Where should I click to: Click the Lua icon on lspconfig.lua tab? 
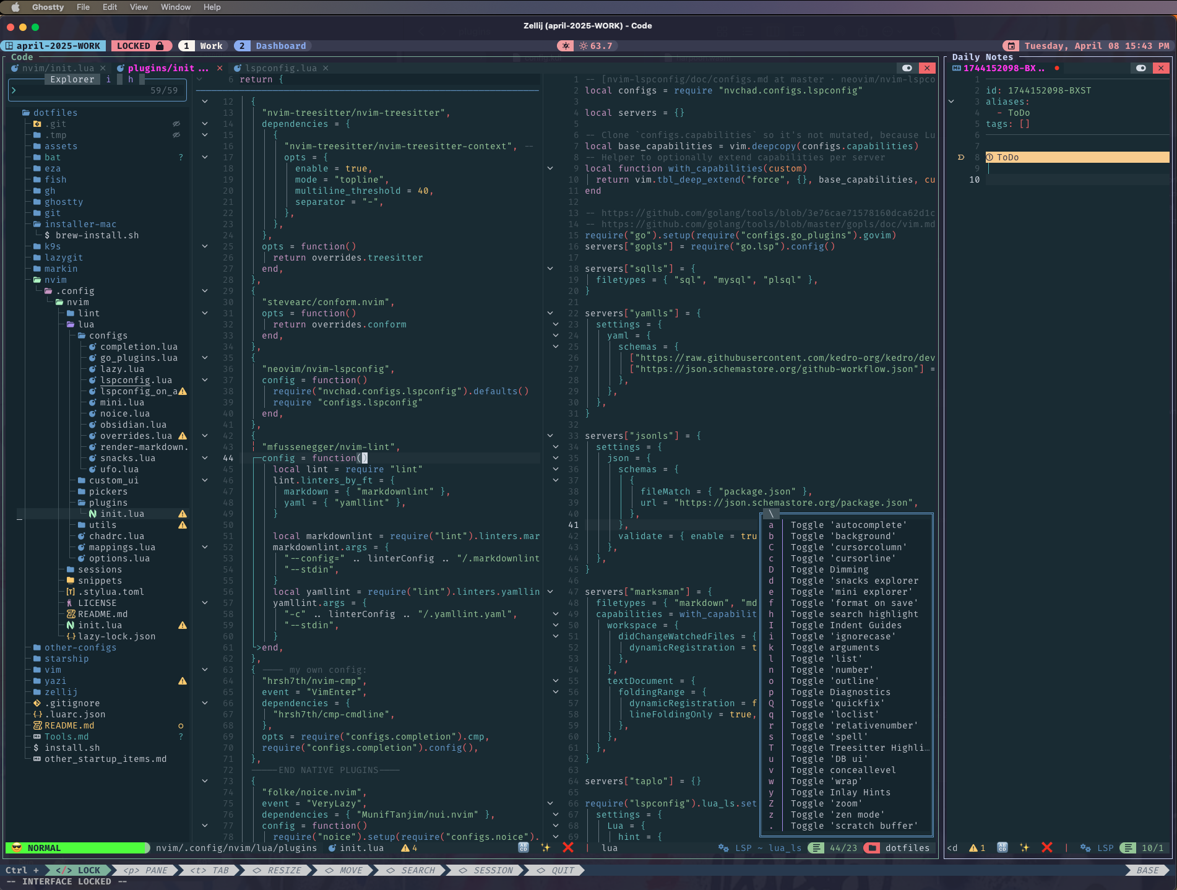click(238, 68)
